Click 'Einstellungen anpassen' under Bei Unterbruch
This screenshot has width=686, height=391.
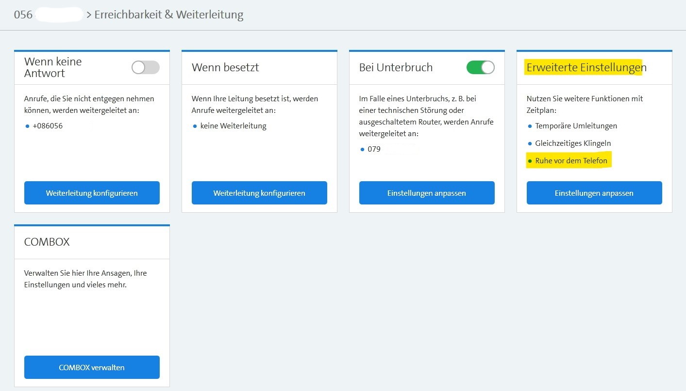tap(426, 192)
